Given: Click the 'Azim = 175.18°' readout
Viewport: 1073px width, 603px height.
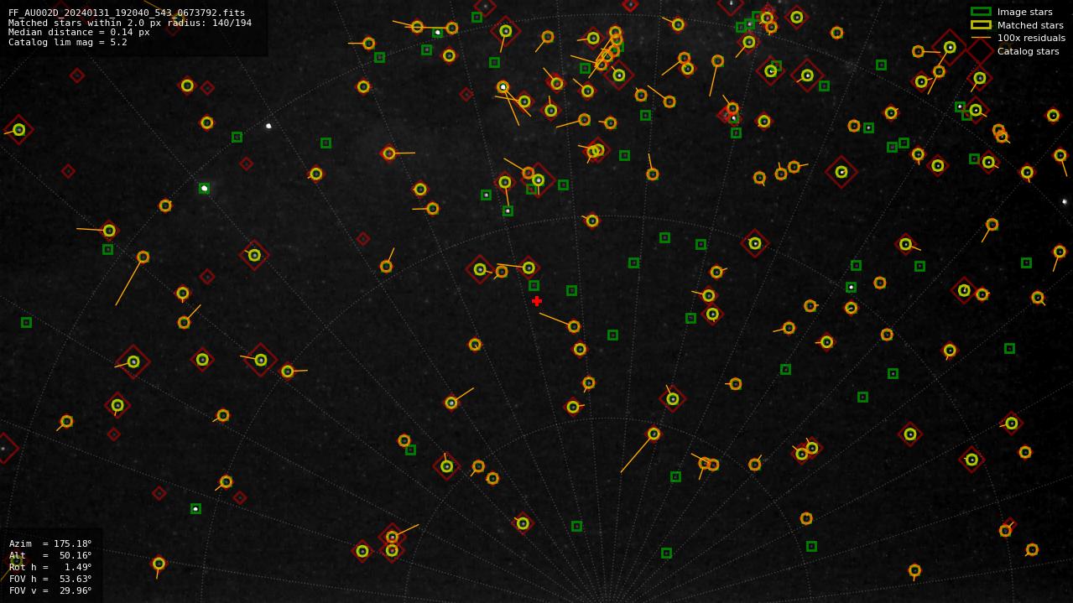Looking at the screenshot, I should tap(50, 543).
